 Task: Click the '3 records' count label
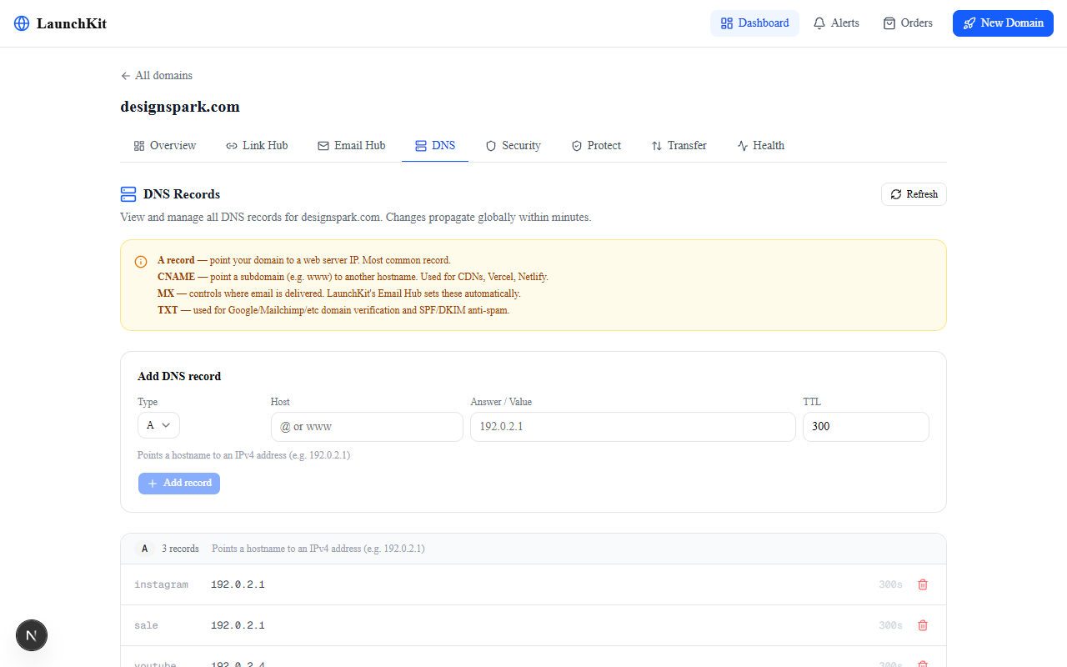coord(180,549)
